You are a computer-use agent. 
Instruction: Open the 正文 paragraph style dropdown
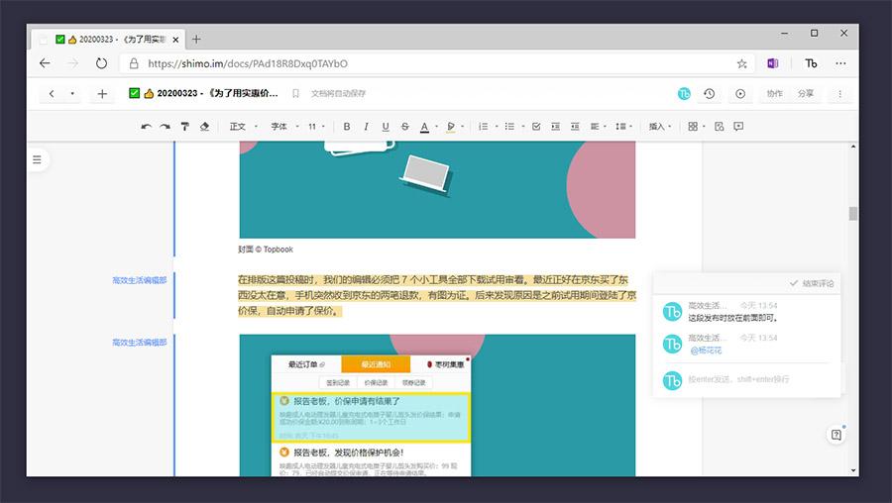coord(244,127)
